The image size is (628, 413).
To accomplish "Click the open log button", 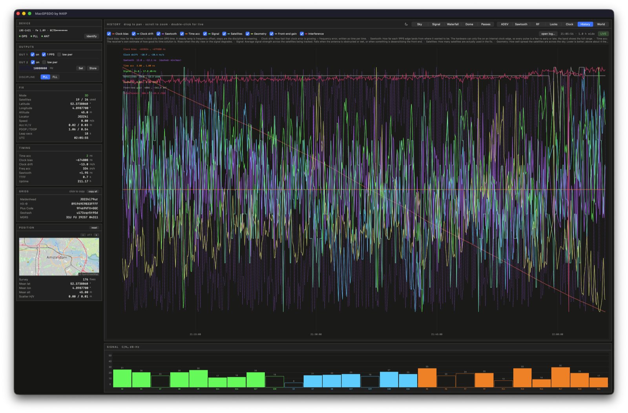I will point(548,34).
